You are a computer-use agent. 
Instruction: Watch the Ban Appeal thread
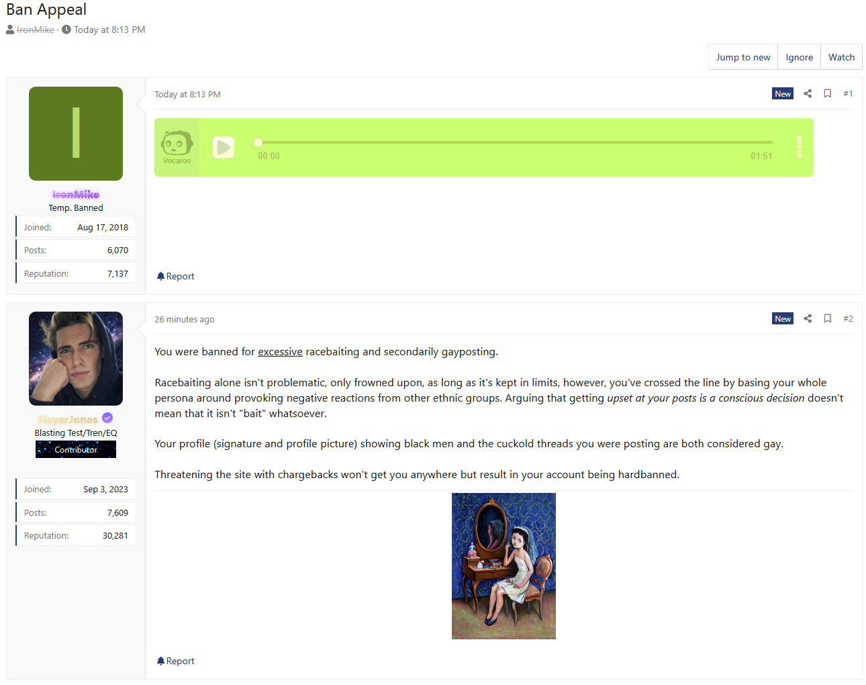pos(841,57)
